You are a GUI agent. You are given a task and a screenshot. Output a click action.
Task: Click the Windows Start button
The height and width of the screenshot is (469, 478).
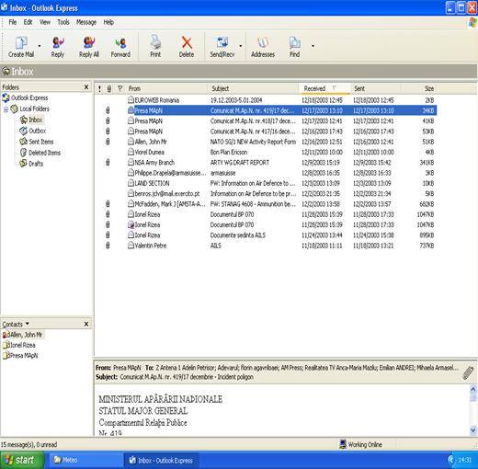tap(22, 460)
